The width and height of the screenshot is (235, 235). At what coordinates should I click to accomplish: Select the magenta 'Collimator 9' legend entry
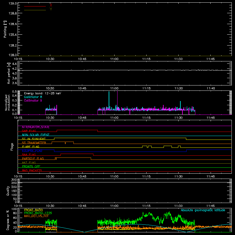(x=33, y=100)
